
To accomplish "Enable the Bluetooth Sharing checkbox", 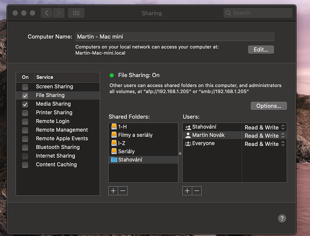I will (x=25, y=147).
